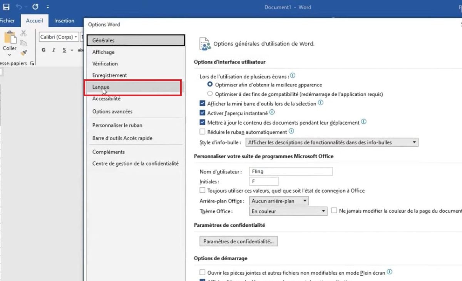462x281 pixels.
Task: Apply italic with the I icon
Action: [54, 50]
